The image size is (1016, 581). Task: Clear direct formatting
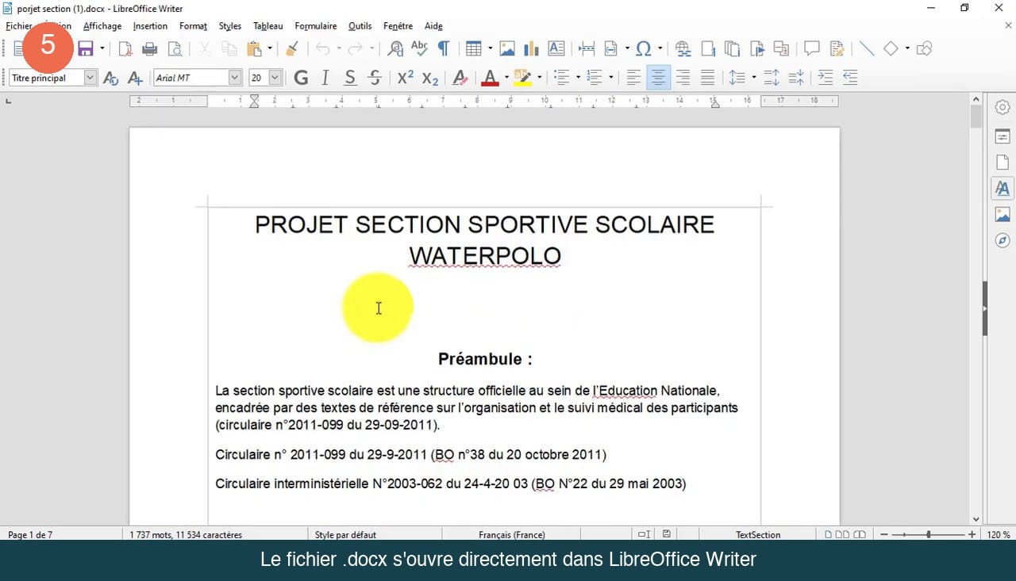click(460, 78)
